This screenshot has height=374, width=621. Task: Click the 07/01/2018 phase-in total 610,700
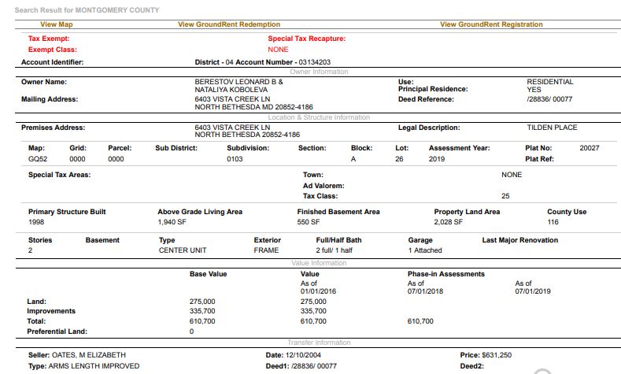pyautogui.click(x=420, y=321)
